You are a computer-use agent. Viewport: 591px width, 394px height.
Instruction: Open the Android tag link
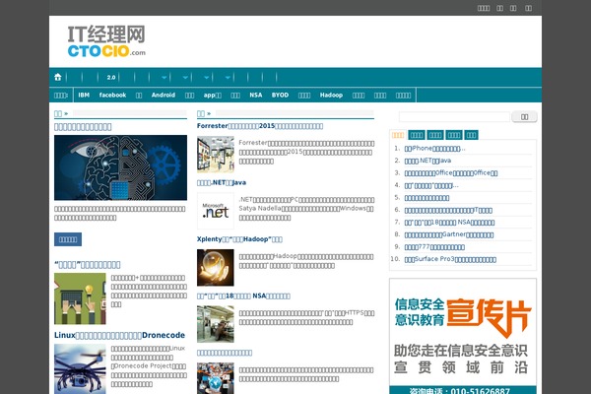coord(164,95)
